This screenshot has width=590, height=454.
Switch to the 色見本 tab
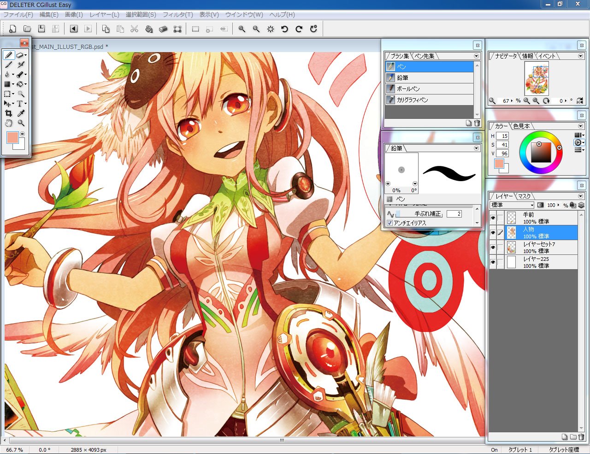pyautogui.click(x=521, y=126)
